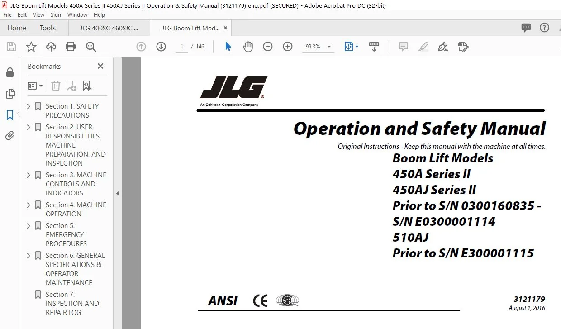The height and width of the screenshot is (329, 561).
Task: Delete selected bookmark trash icon
Action: [x=56, y=86]
